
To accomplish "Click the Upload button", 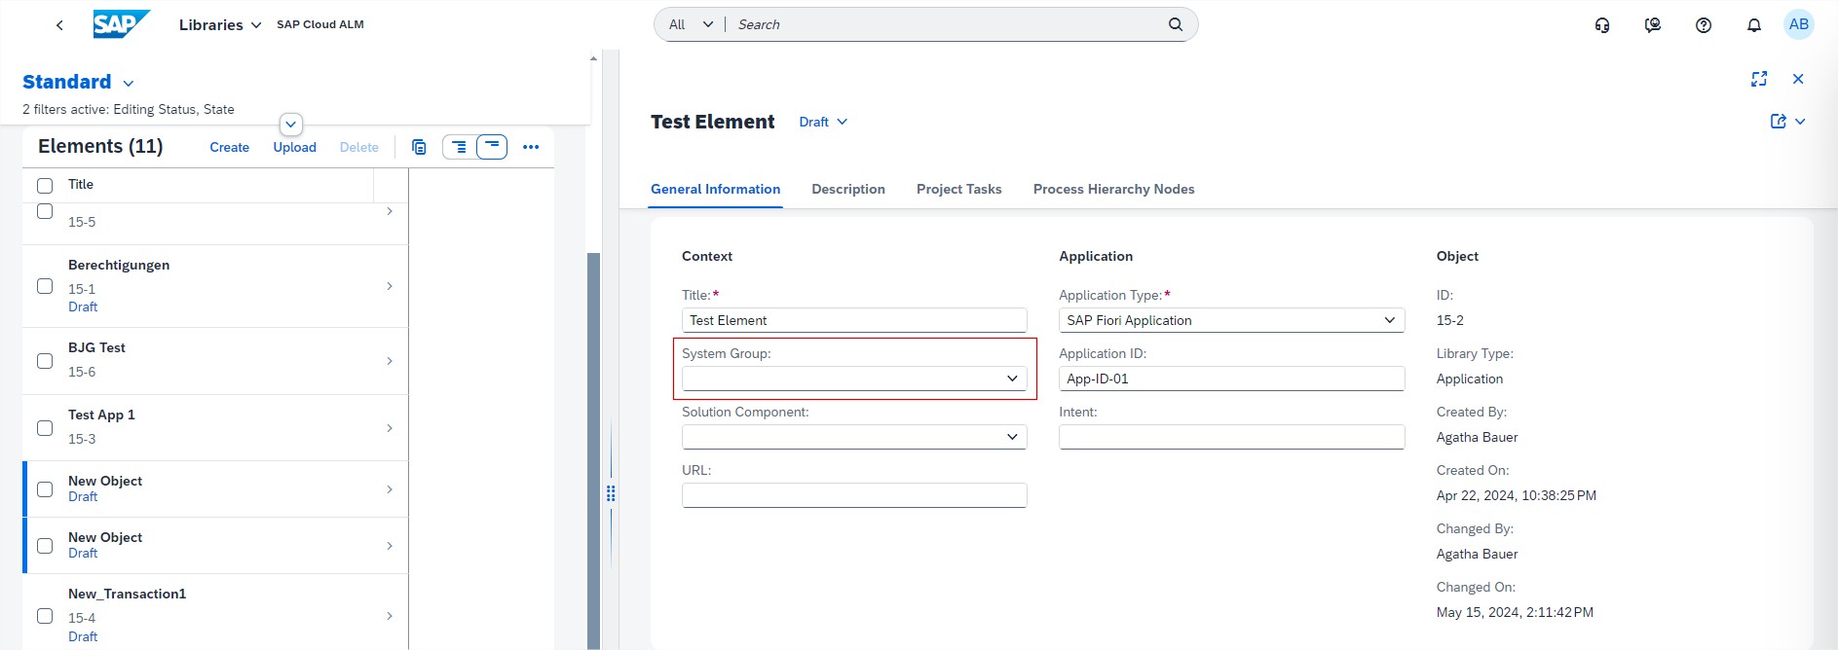I will [x=294, y=147].
